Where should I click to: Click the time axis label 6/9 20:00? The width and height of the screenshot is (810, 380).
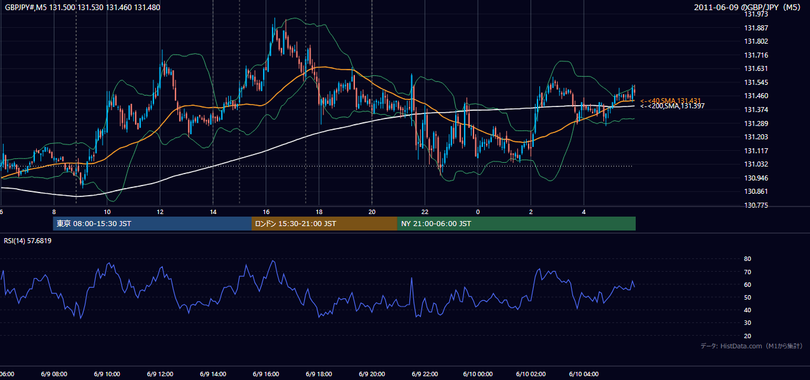(372, 374)
